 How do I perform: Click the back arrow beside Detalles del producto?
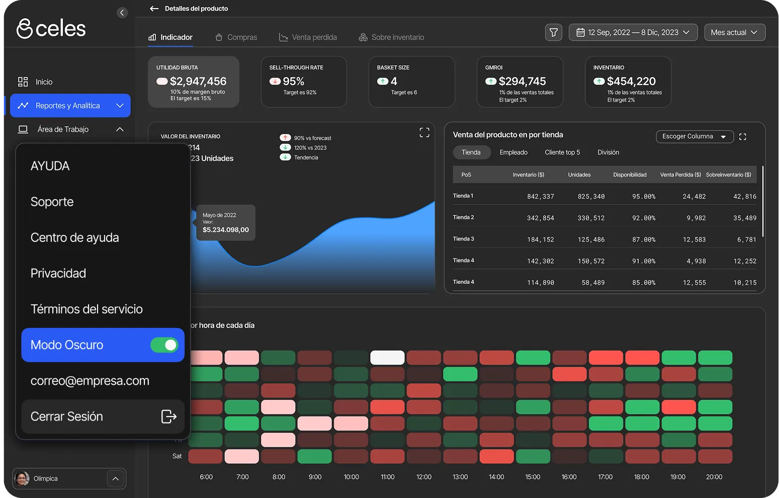(x=154, y=9)
